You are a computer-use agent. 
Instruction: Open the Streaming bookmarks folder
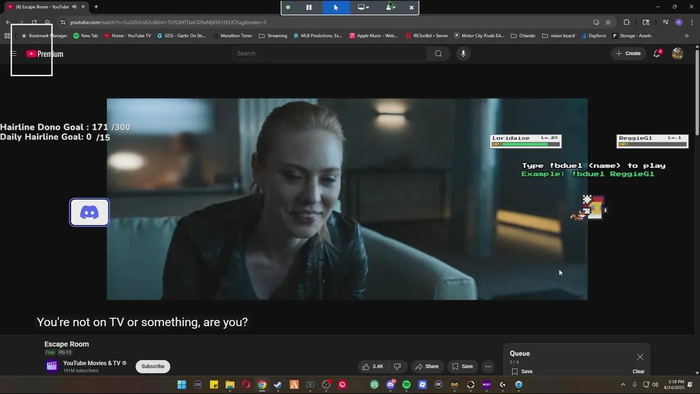(x=273, y=36)
